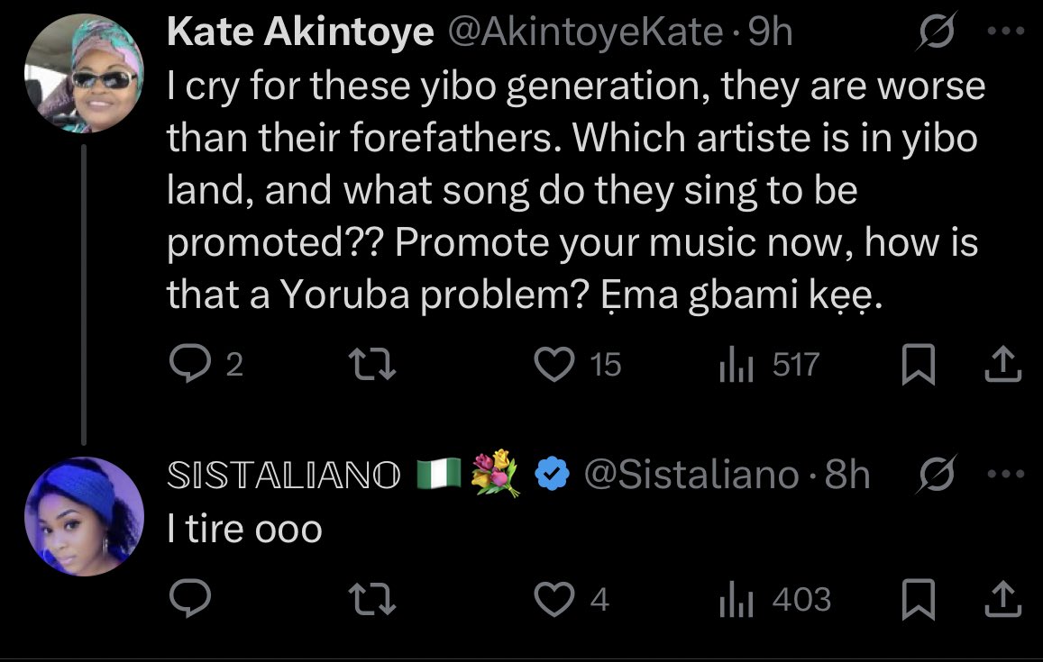
Task: Open Grok icon on Kate Akintoye's tweet
Action: tap(937, 32)
